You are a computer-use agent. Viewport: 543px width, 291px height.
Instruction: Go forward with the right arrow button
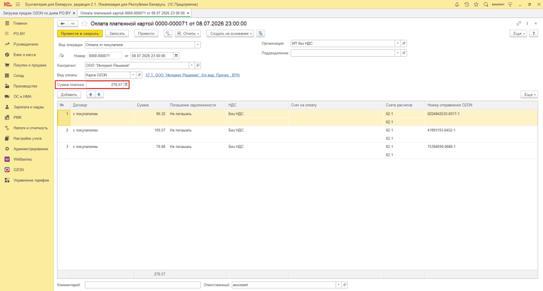point(73,23)
